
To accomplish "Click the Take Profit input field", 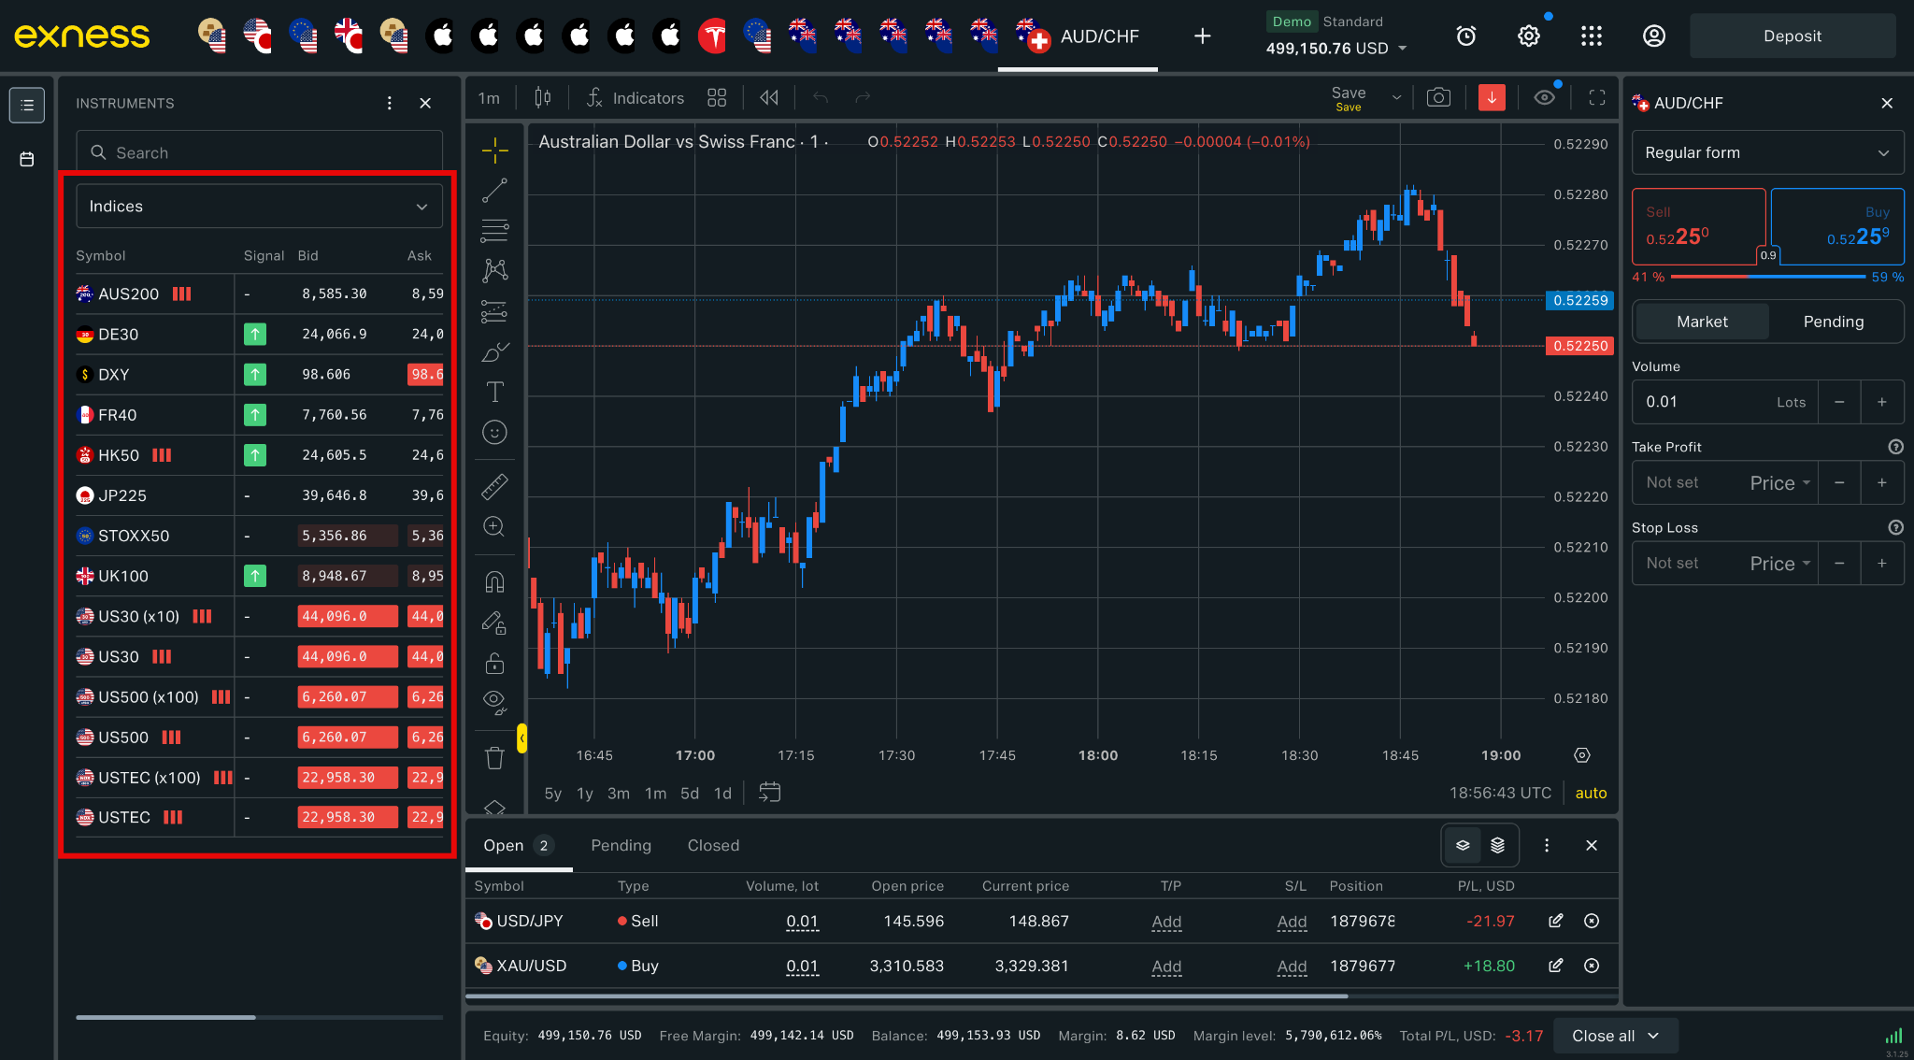I will [1690, 483].
